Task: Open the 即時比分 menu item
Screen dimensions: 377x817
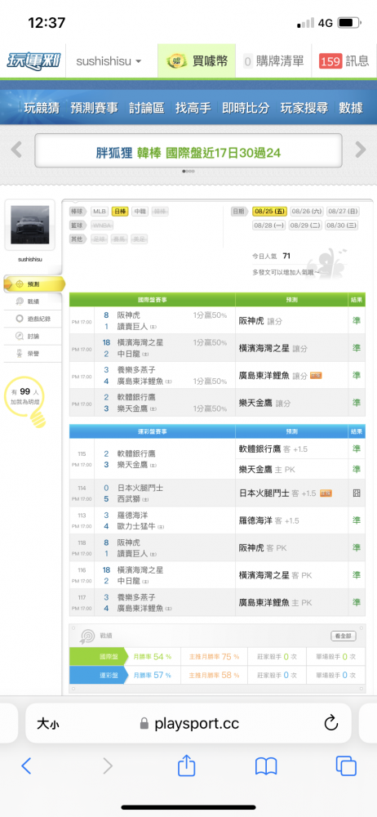Action: tap(246, 108)
